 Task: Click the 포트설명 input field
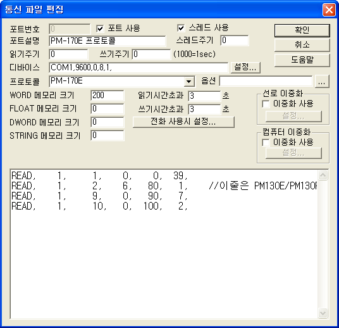click(x=108, y=41)
